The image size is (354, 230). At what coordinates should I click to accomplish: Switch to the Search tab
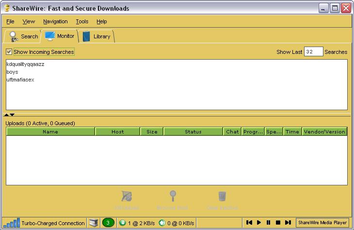[23, 36]
